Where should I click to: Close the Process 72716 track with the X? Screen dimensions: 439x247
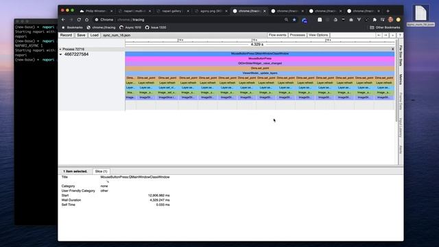393,49
